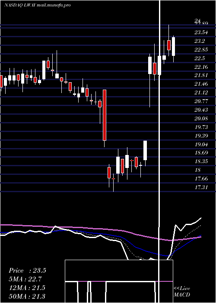Click the 19.39 price axis label
The width and height of the screenshot is (216, 303).
(201, 136)
